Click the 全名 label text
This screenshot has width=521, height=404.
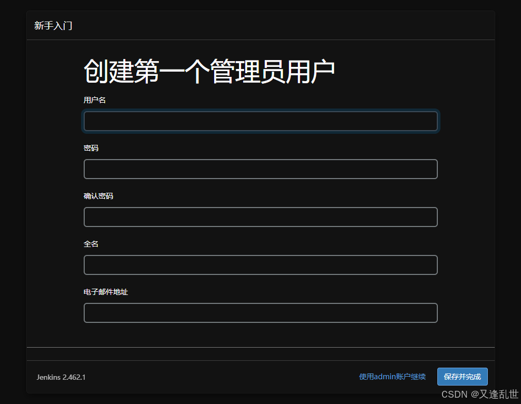(x=91, y=244)
